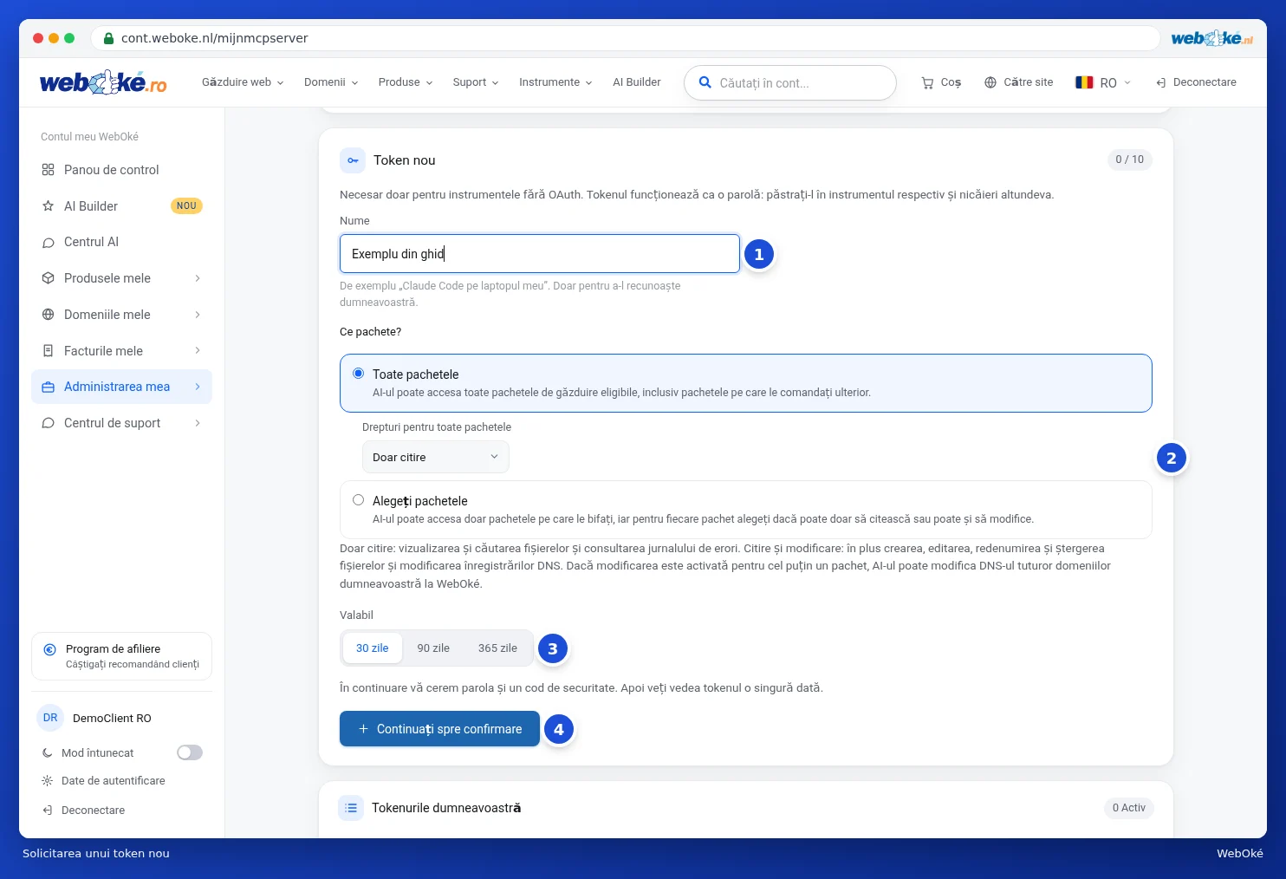Click the lock icon in address bar
This screenshot has height=879, width=1286.
point(108,38)
